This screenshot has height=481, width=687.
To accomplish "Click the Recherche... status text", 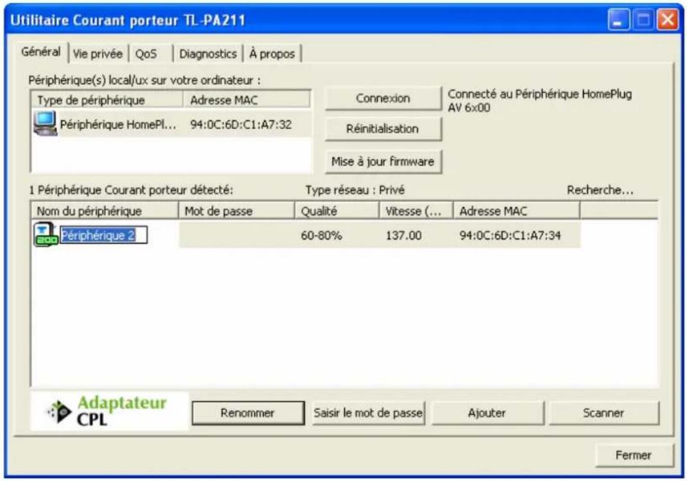I will [x=600, y=190].
